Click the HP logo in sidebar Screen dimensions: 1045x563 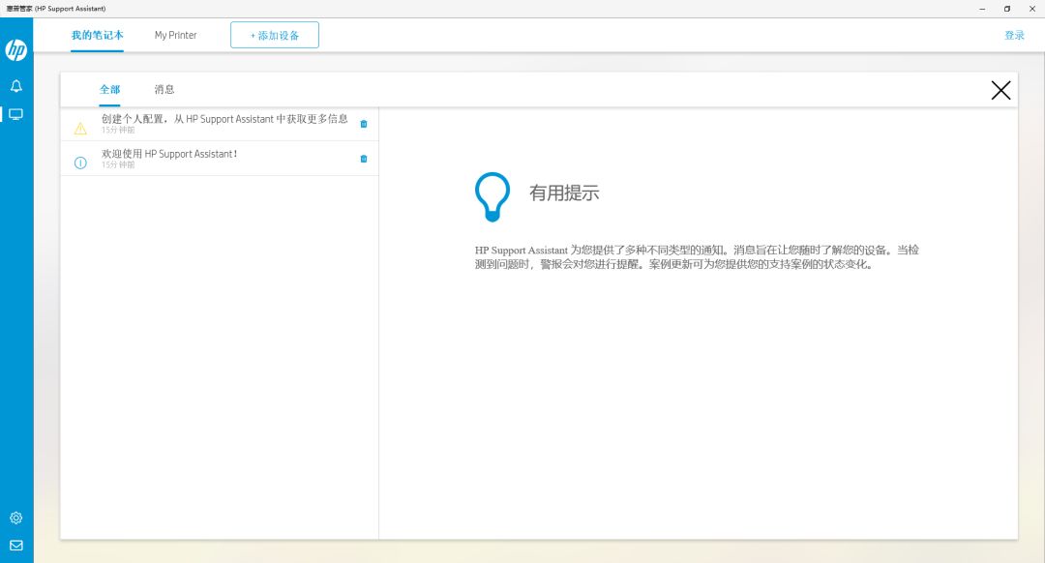[16, 50]
